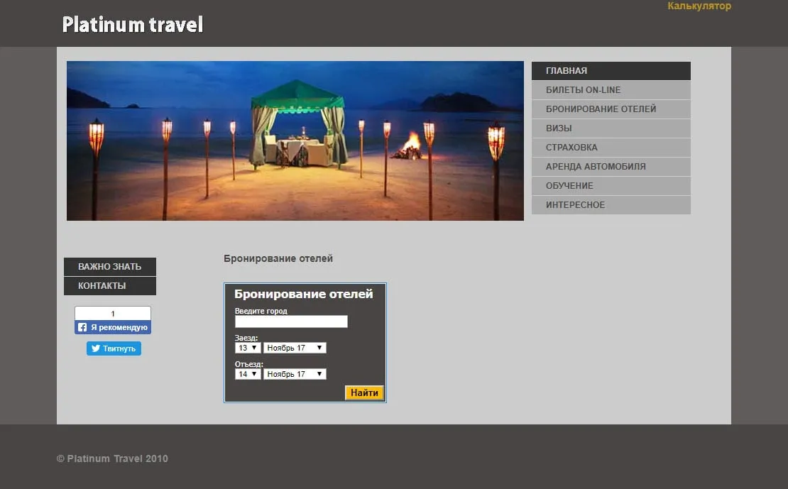Screen dimensions: 788x489
Task: Open the Калькулятор link
Action: coord(699,6)
